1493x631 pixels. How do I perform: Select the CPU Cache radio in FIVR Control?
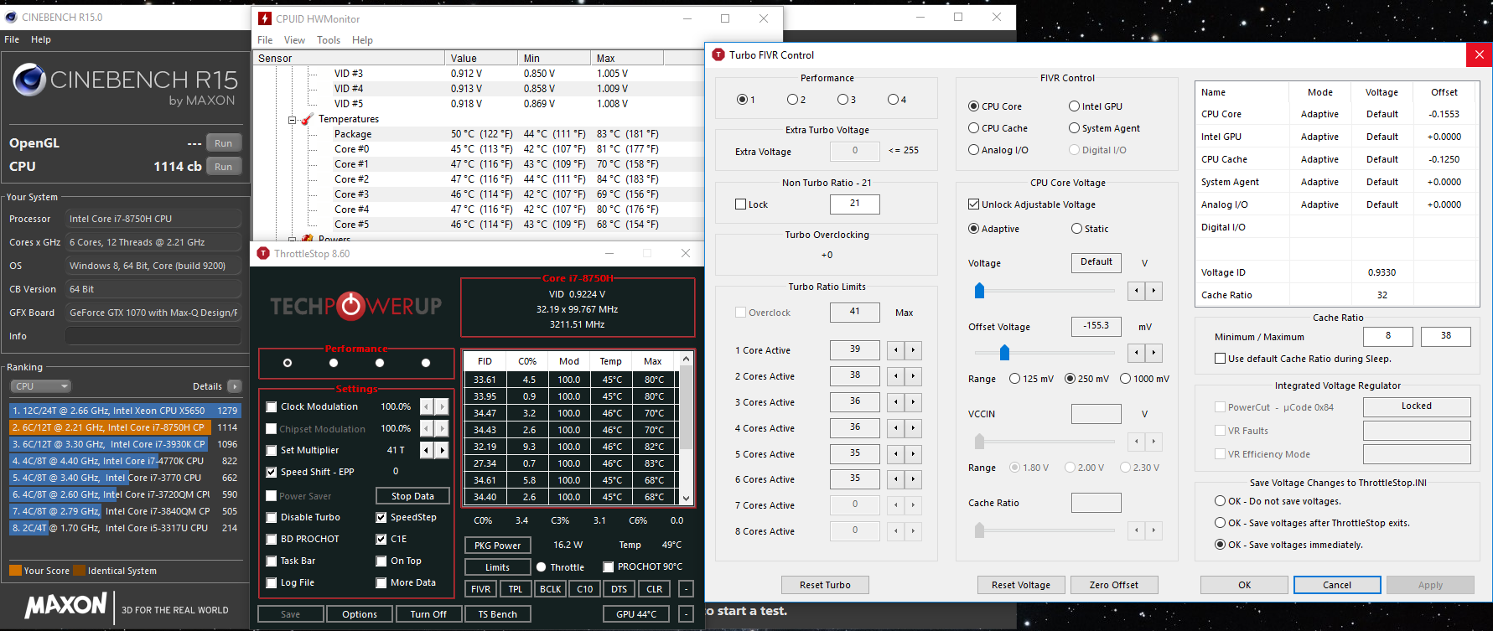pyautogui.click(x=974, y=128)
